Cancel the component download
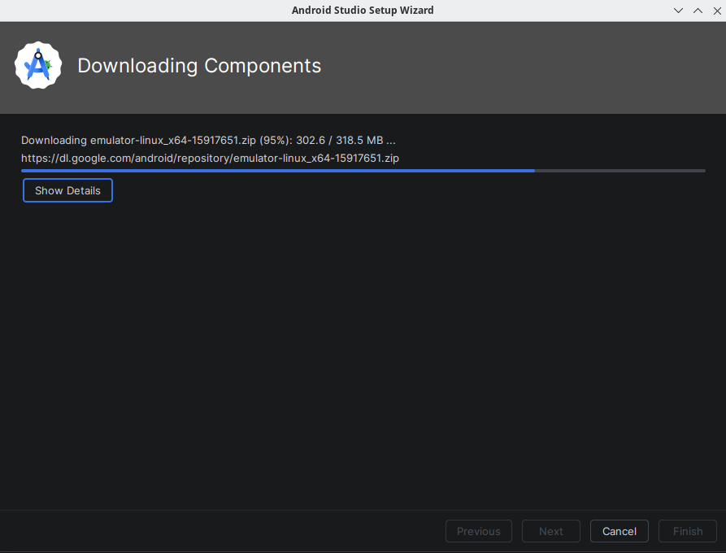This screenshot has height=553, width=726. [x=619, y=531]
